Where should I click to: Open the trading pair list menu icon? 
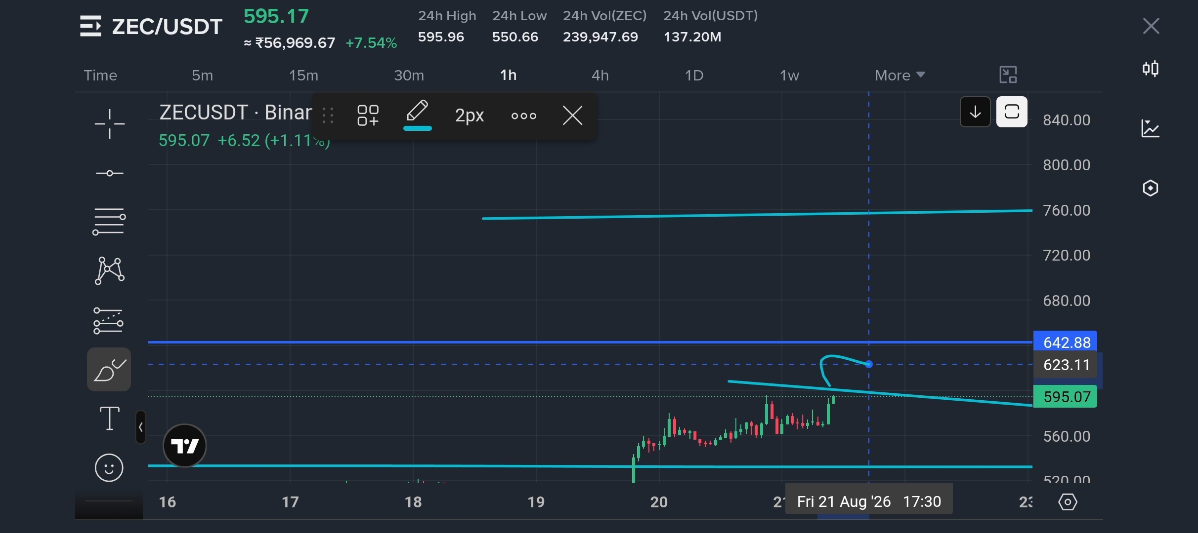point(90,26)
